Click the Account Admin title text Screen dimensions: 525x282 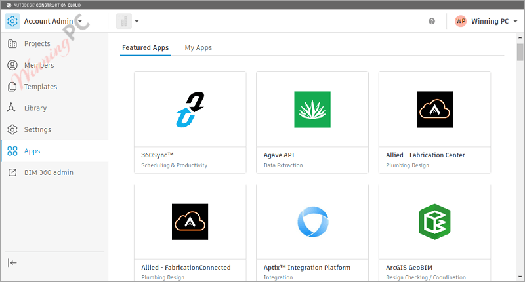49,21
